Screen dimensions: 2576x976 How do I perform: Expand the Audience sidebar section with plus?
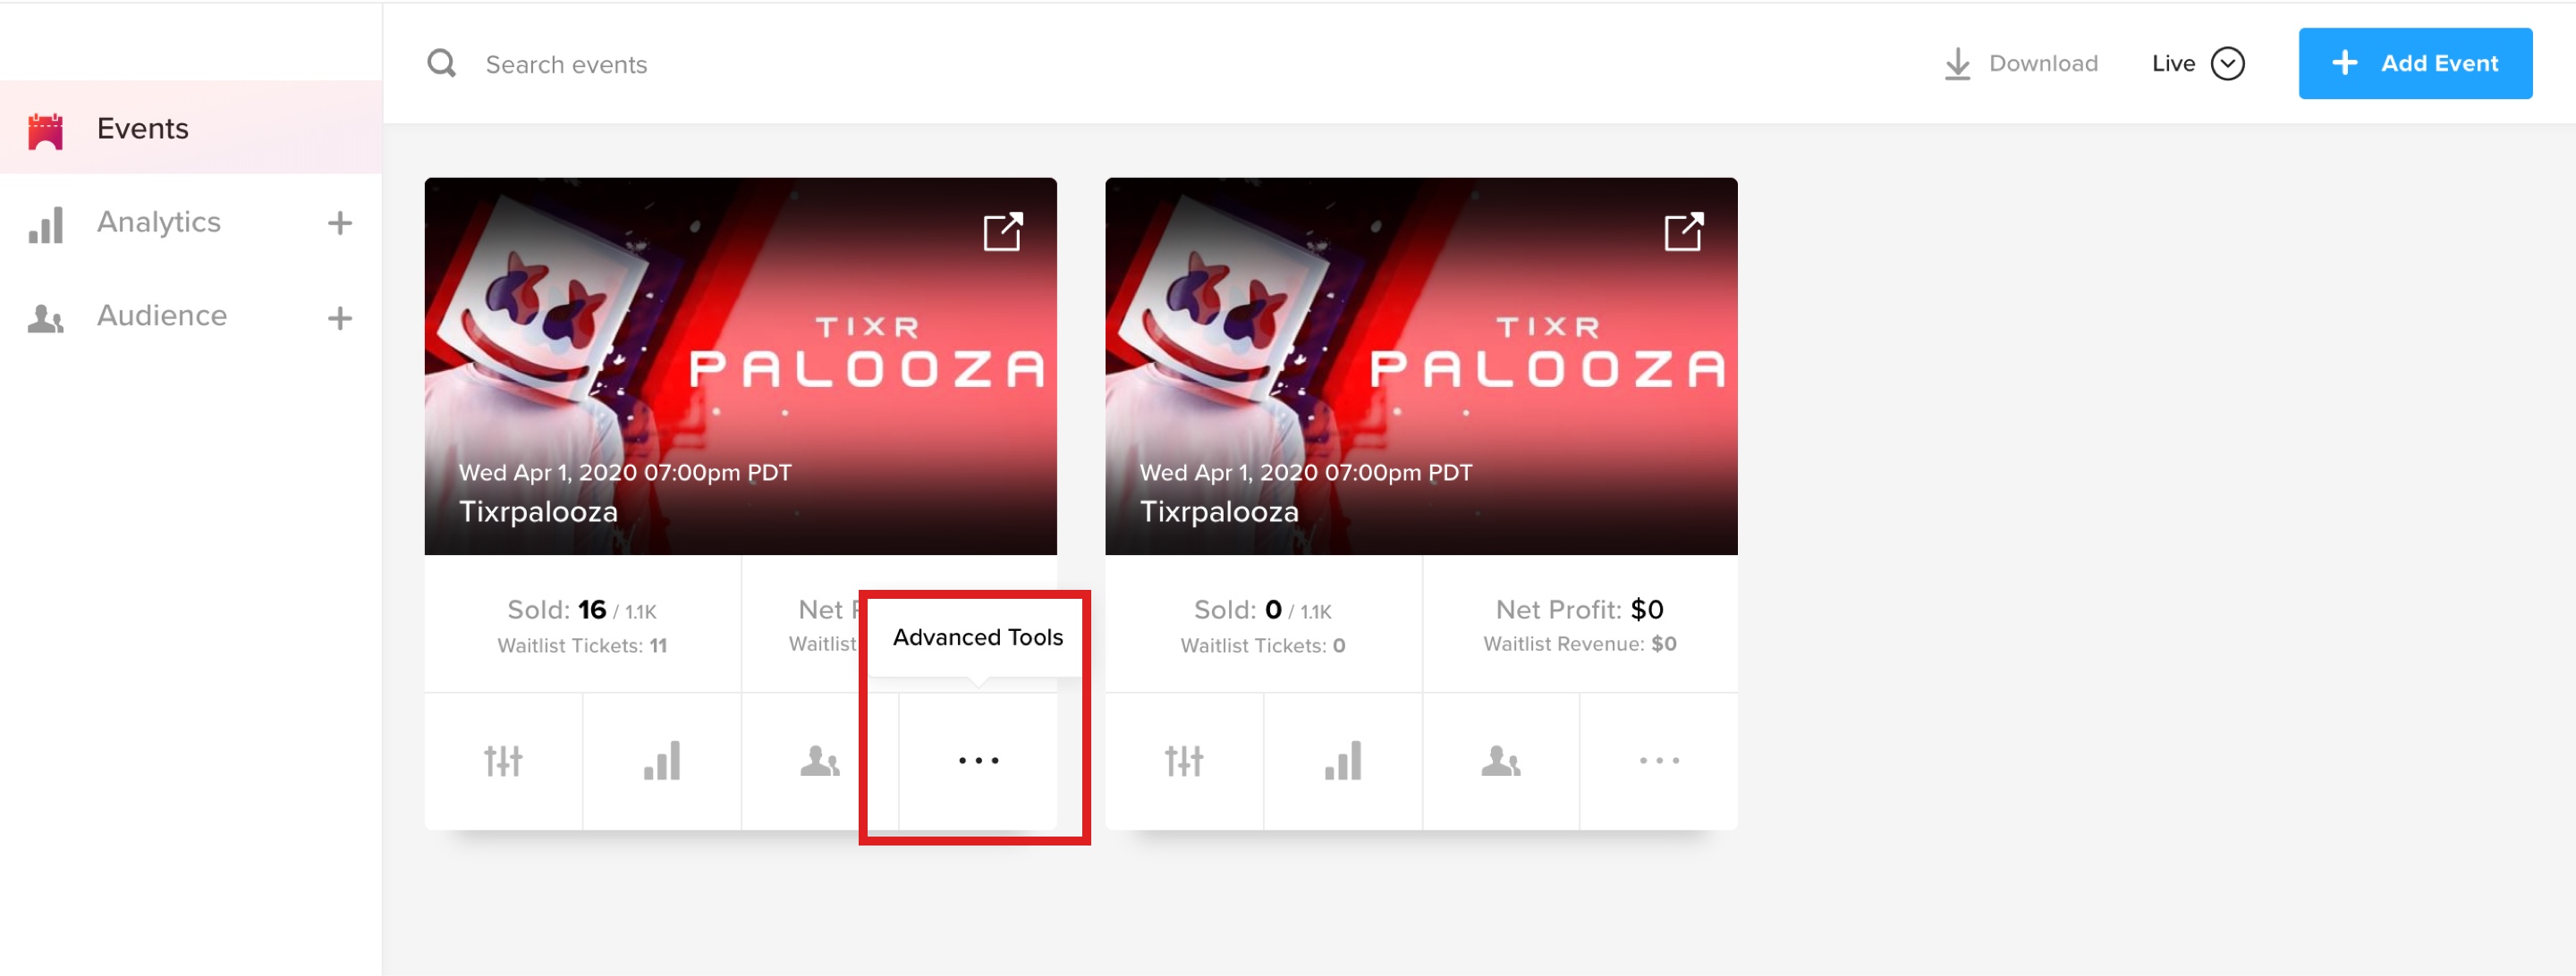340,317
